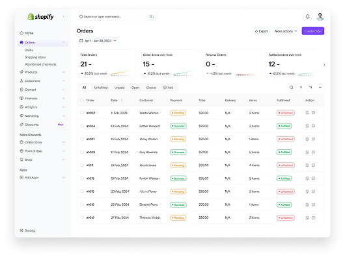Image resolution: width=345 pixels, height=259 pixels.
Task: Click second action icon for order #1007
Action: point(313,139)
